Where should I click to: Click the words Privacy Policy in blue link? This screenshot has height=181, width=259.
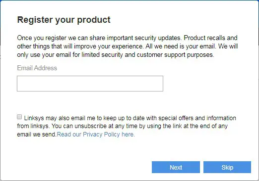click(101, 135)
